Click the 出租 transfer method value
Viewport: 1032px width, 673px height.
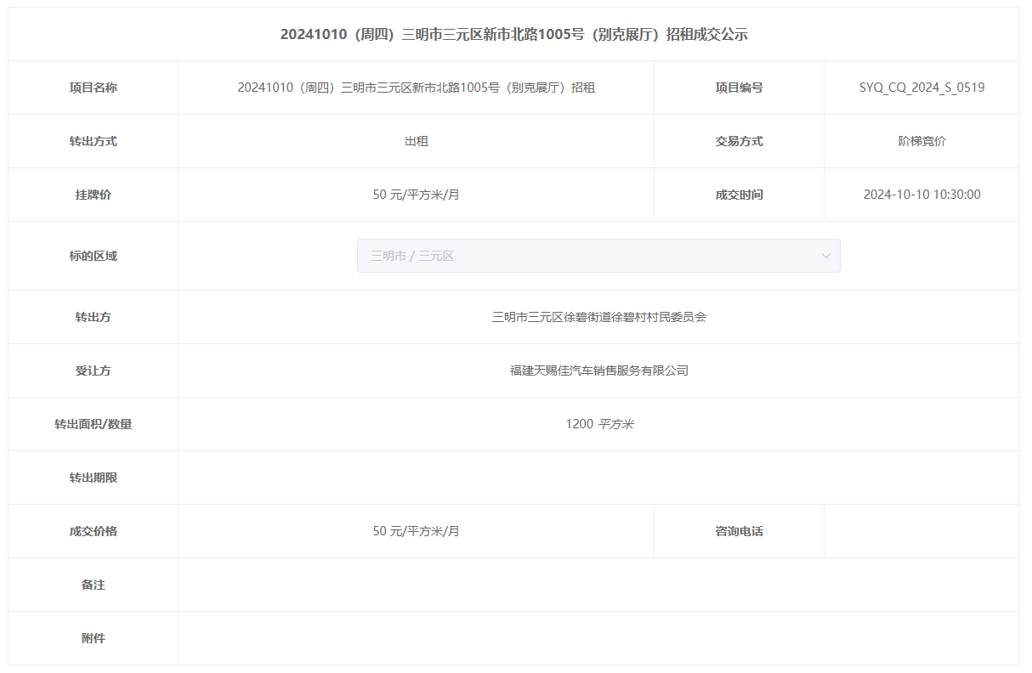click(416, 141)
